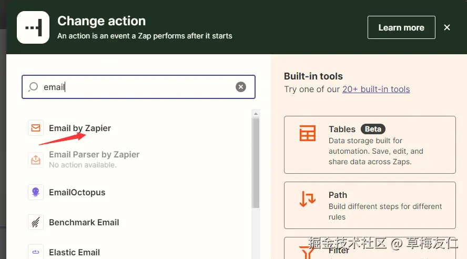
Task: Select Email by Zapier from results
Action: [x=80, y=128]
